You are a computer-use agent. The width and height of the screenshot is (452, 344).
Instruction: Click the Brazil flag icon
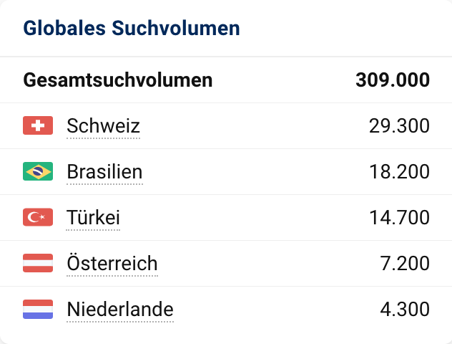[38, 172]
